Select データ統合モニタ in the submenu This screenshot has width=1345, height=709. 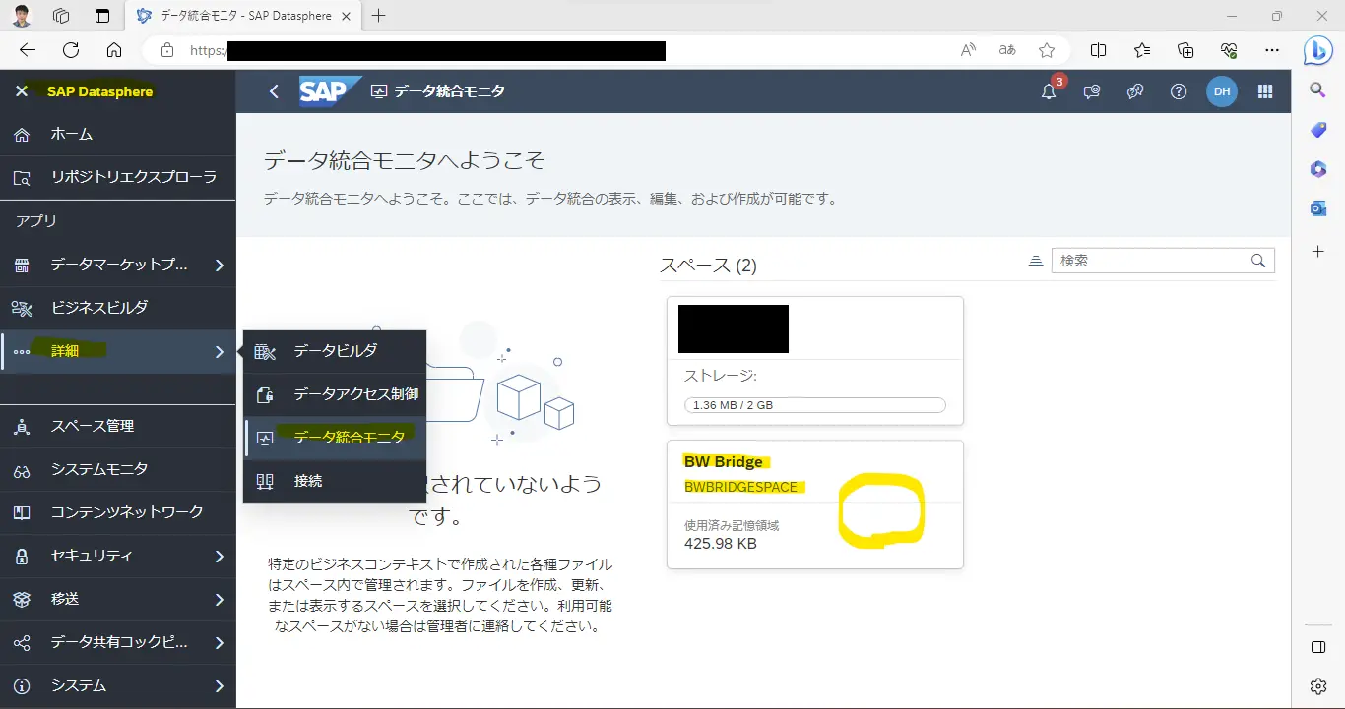click(x=335, y=438)
